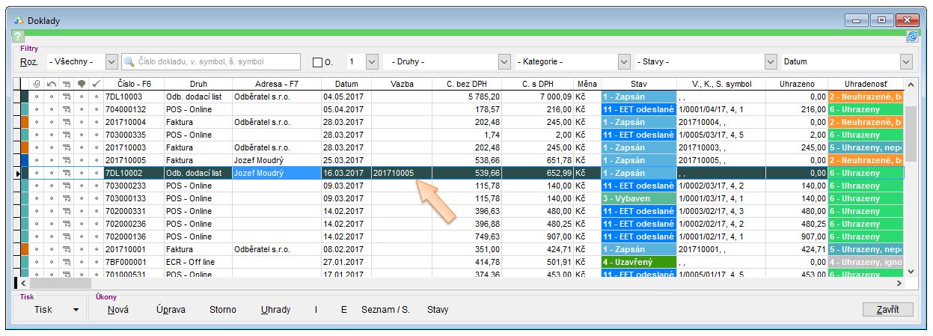
Task: Click the magnifier icon in the search field
Action: click(129, 62)
